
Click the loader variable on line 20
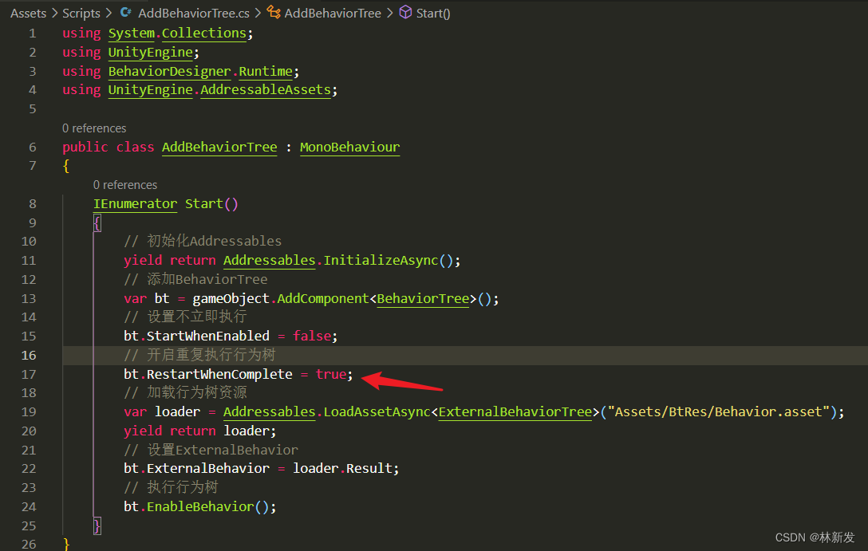[x=247, y=431]
